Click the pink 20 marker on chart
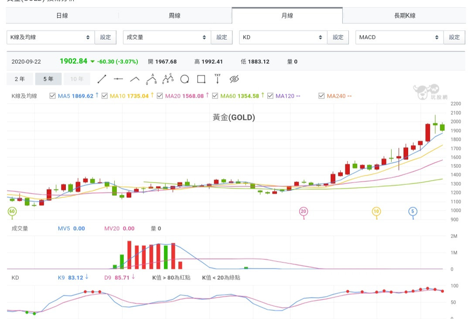471x319 pixels. [x=304, y=212]
